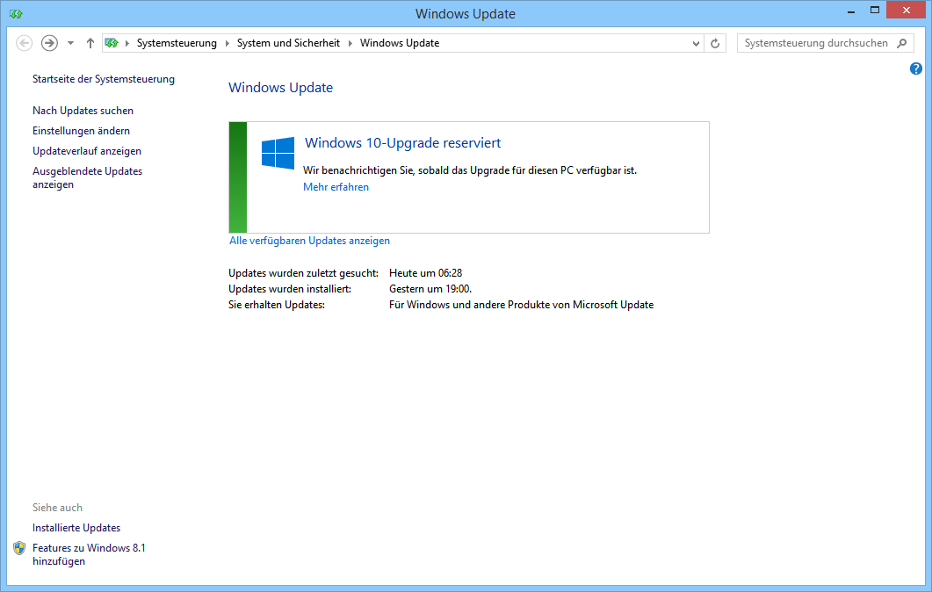Click the Windows logo in the upgrade panel
This screenshot has height=592, width=932.
[278, 154]
